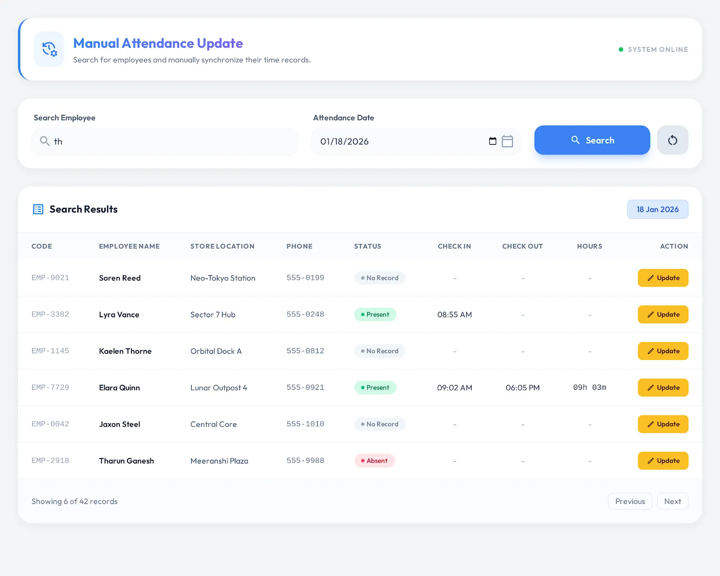Click the pencil icon on Tharun Ganesh's Update button
This screenshot has height=576, width=720.
tap(650, 460)
